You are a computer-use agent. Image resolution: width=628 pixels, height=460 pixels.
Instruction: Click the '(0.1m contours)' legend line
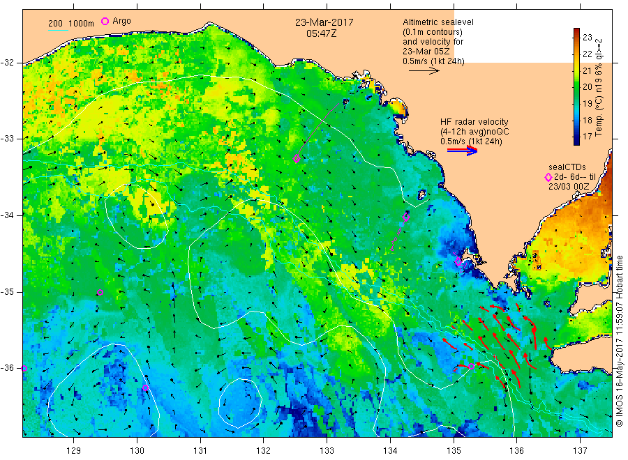coord(433,32)
